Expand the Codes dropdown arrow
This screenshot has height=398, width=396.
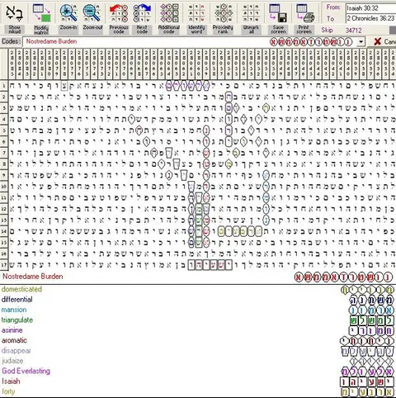[361, 42]
